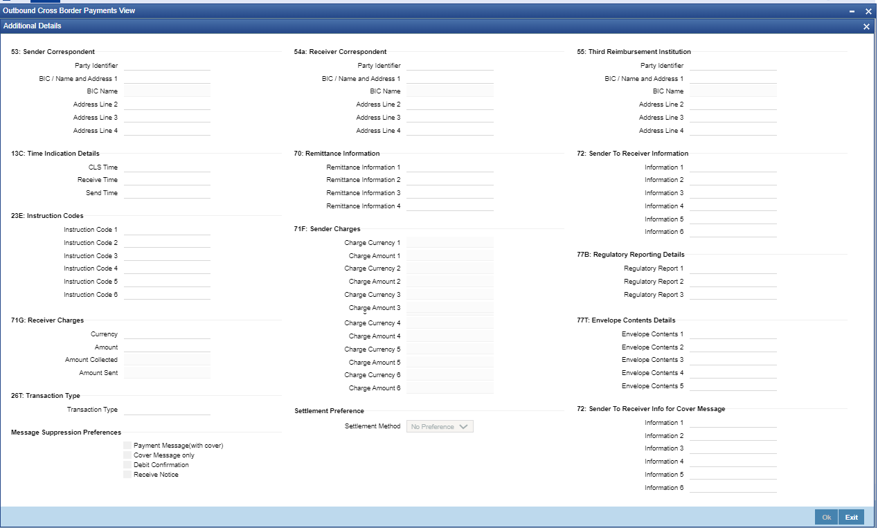Focus the Transaction Type field
The width and height of the screenshot is (878, 528).
coord(167,409)
